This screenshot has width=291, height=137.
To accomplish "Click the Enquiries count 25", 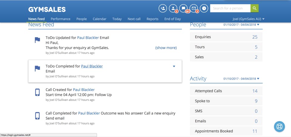I will click(255, 37).
